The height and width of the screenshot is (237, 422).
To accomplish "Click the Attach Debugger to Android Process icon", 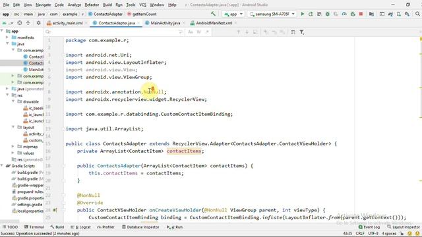I will tap(353, 14).
